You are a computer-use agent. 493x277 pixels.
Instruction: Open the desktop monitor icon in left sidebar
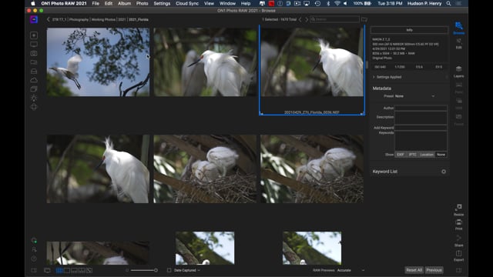(34, 45)
